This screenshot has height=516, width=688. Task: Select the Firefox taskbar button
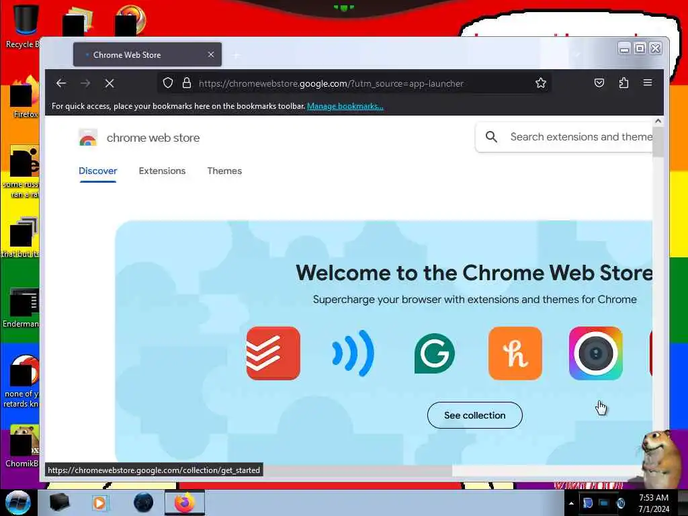click(185, 503)
